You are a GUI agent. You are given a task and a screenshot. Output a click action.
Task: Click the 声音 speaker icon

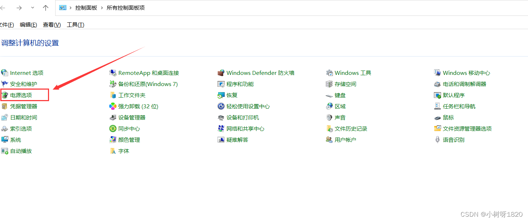coord(329,117)
